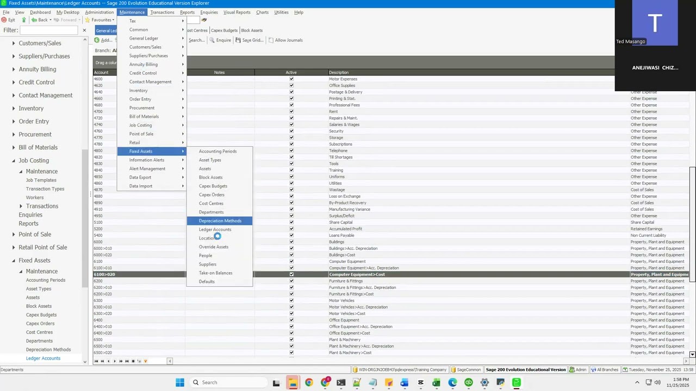Image resolution: width=696 pixels, height=391 pixels.
Task: Go to the first record in navigator
Action: coord(97,361)
